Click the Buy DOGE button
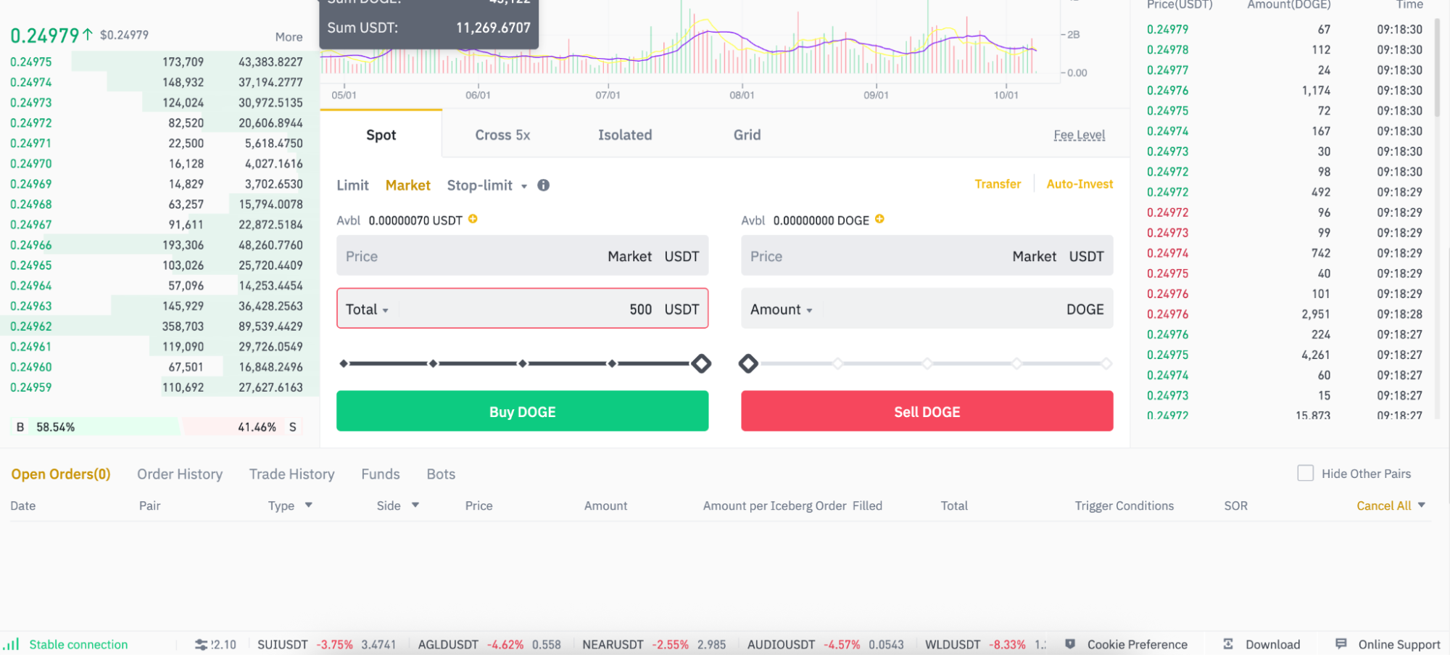Viewport: 1450px width, 655px height. (522, 411)
